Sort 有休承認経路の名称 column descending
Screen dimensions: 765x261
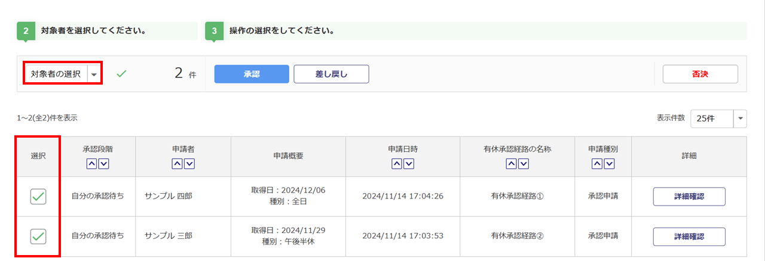pyautogui.click(x=524, y=164)
